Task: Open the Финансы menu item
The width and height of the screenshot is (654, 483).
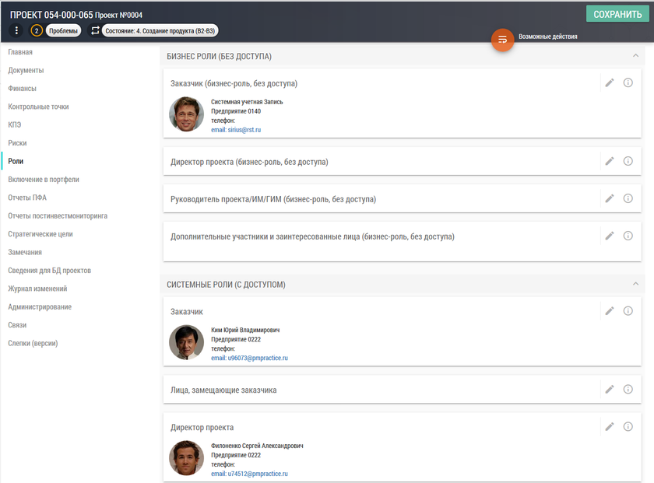Action: coord(22,89)
